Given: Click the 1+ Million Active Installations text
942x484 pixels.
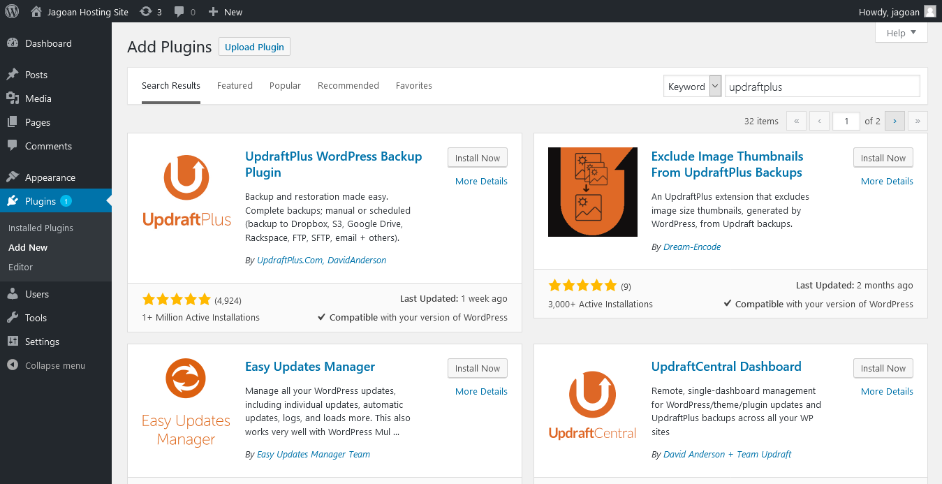Looking at the screenshot, I should 200,317.
